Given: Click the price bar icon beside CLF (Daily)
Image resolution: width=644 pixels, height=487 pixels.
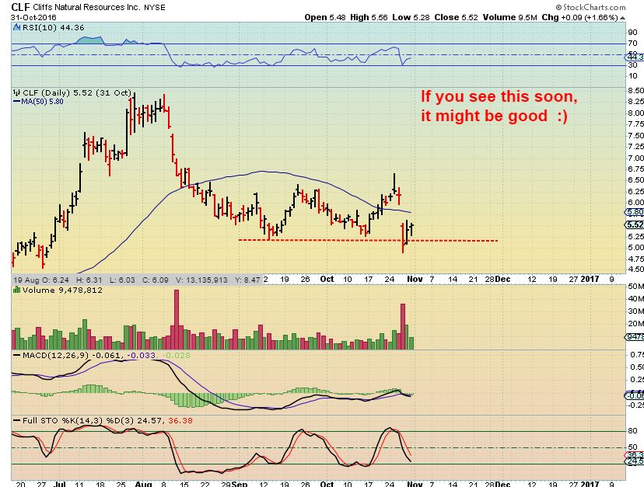Looking at the screenshot, I should 17,92.
